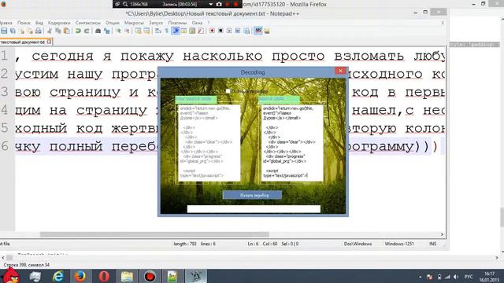
Task: Click the "Windows-1251" encoding in status bar
Action: click(399, 244)
